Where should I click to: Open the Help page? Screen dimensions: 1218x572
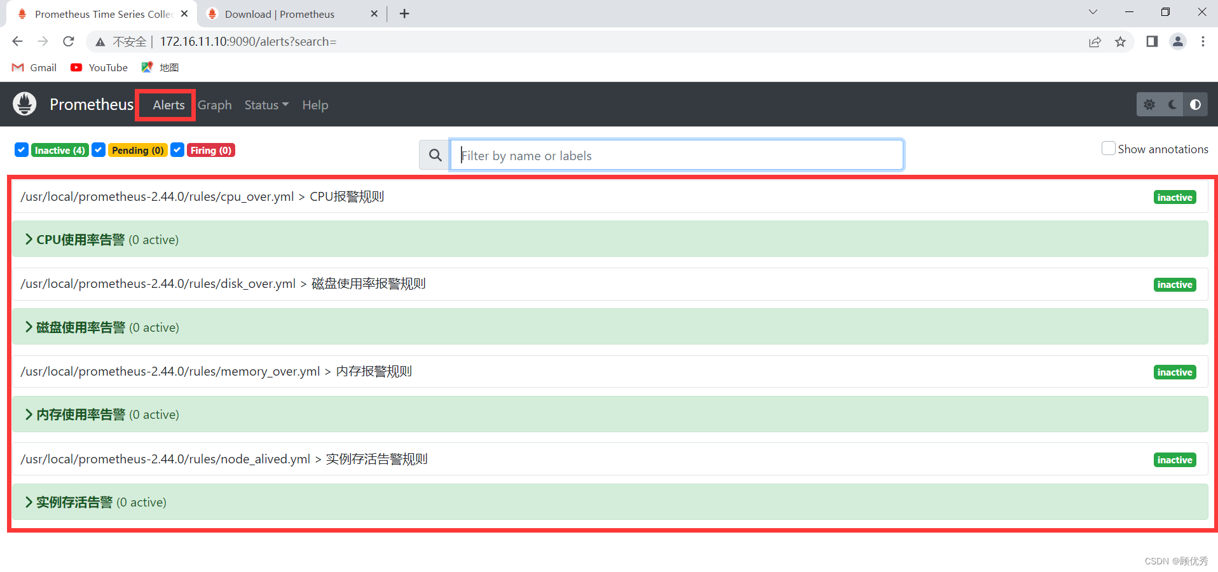tap(315, 105)
